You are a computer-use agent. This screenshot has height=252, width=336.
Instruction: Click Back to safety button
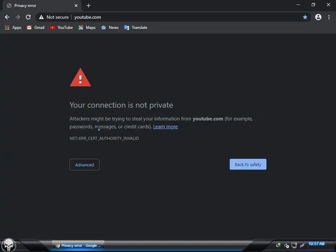tap(248, 164)
